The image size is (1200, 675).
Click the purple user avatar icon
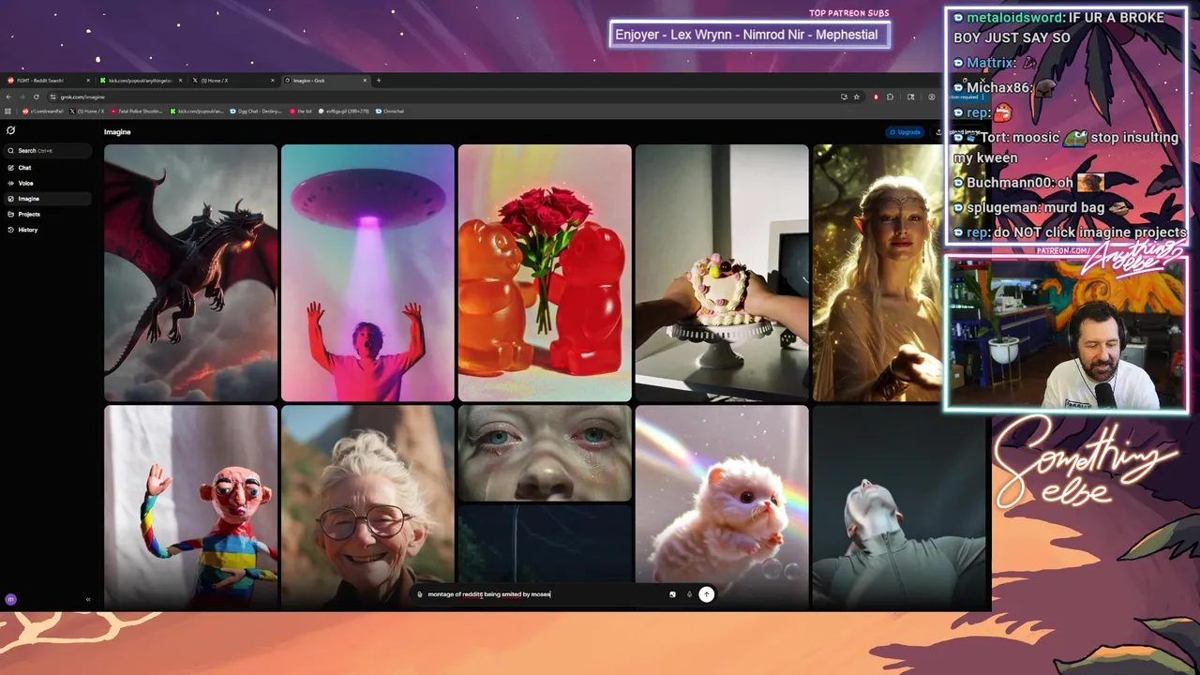(11, 599)
